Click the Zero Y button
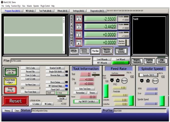This screenshot has width=170, height=122. click(x=79, y=26)
